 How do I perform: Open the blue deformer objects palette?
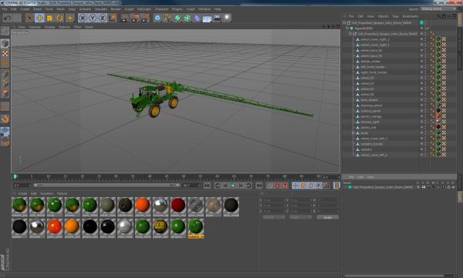click(197, 18)
